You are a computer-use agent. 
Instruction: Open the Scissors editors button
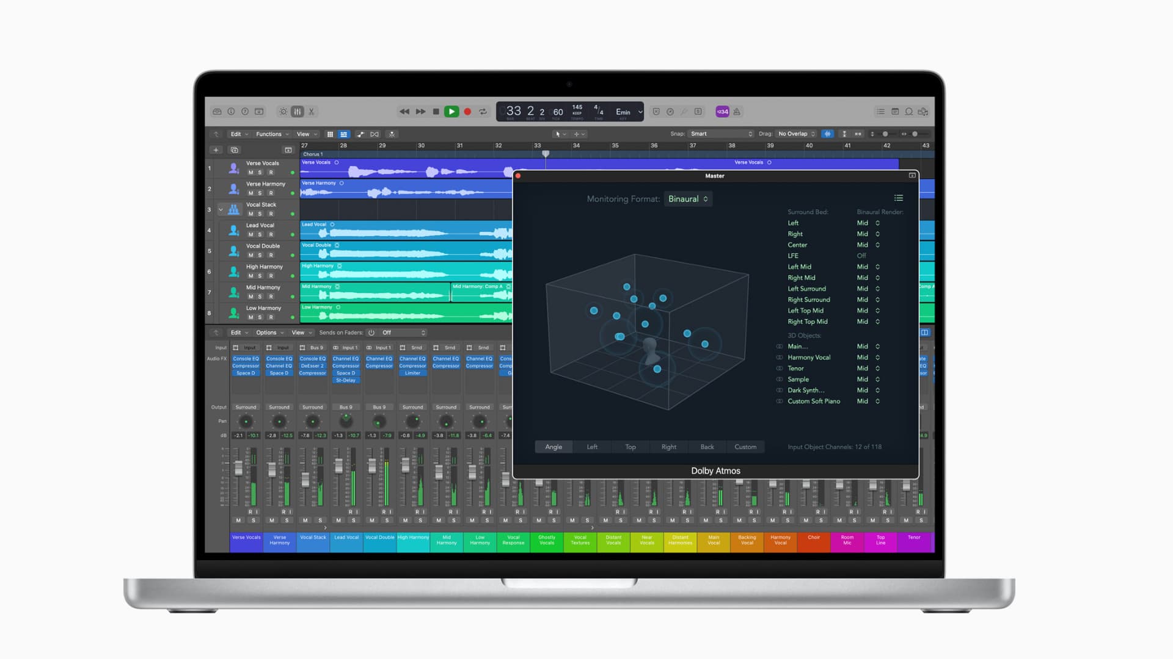coord(312,112)
